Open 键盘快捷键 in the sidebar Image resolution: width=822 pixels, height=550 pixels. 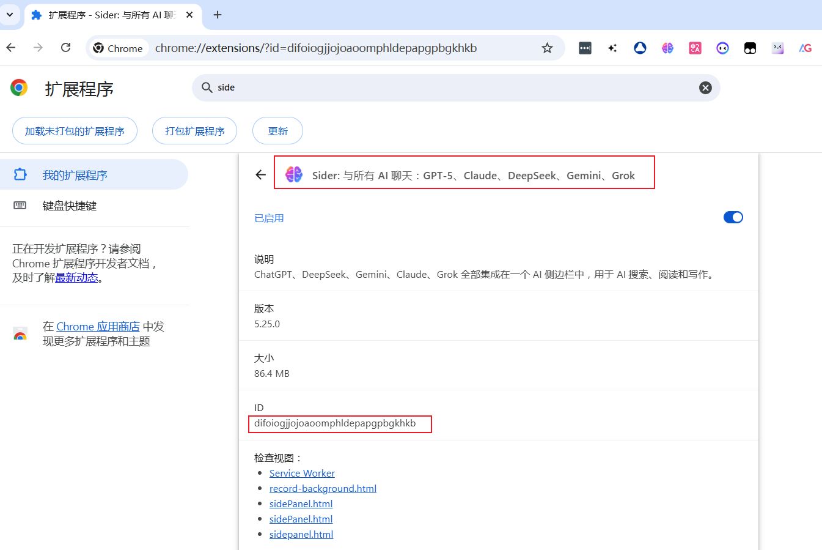[x=69, y=206]
